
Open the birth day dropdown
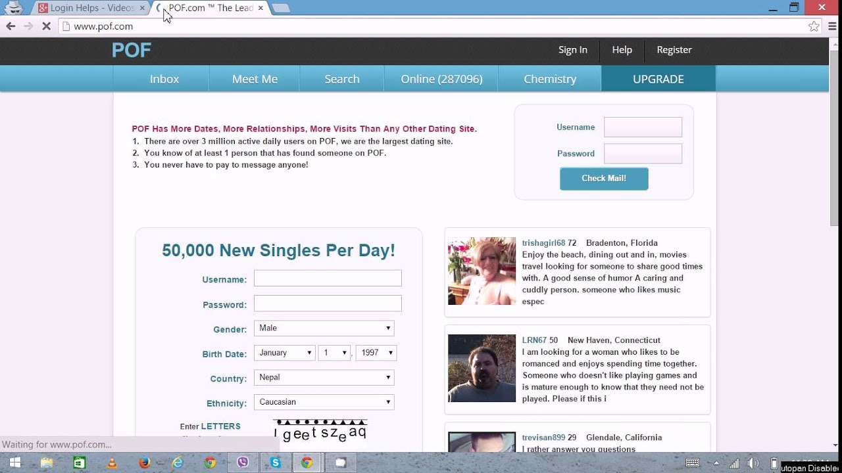click(x=334, y=353)
